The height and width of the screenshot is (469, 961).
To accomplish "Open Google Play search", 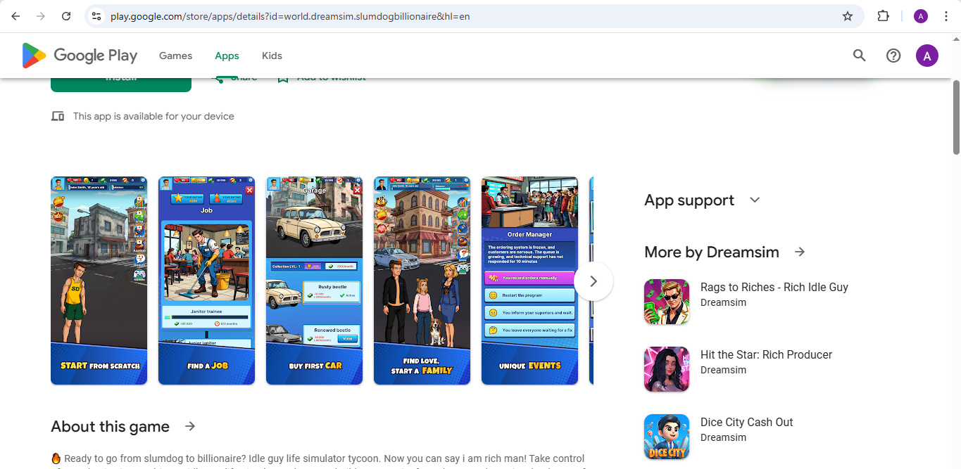I will [x=859, y=56].
